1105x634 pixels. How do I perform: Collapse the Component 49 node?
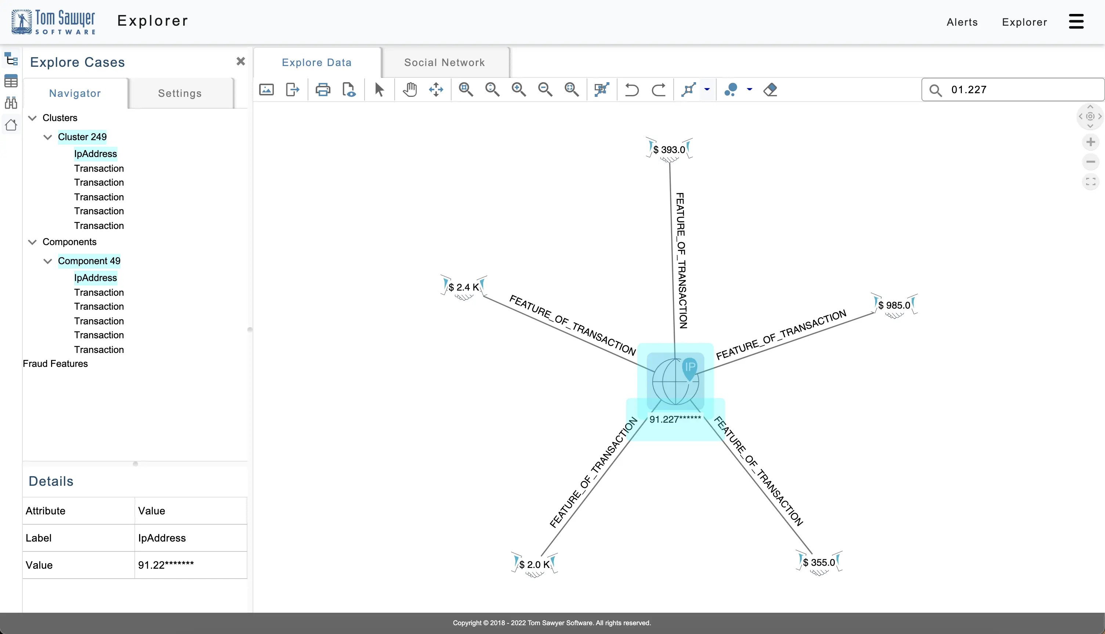point(47,261)
